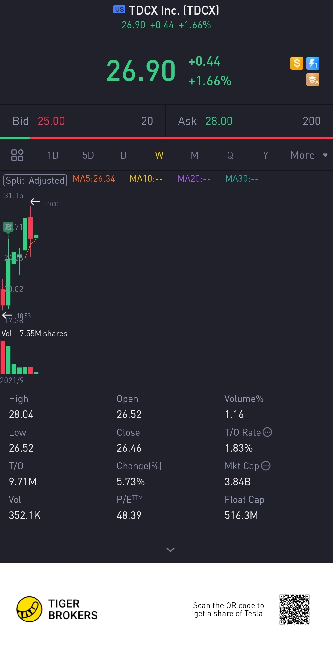The width and height of the screenshot is (333, 656).
Task: Open the chart layout grid icon
Action: tap(17, 155)
